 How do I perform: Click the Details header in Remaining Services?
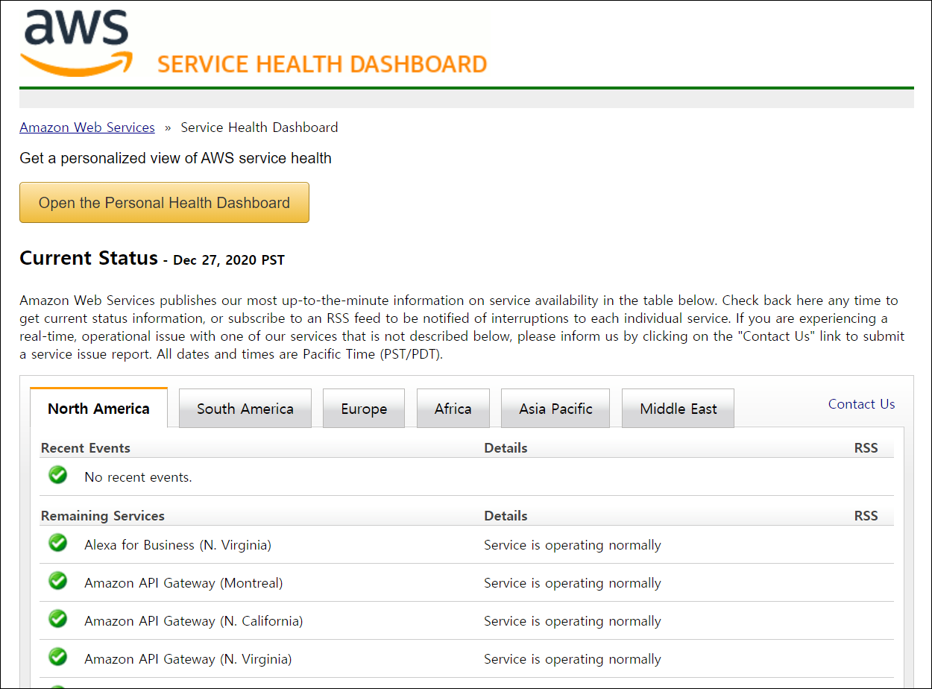[x=506, y=516]
